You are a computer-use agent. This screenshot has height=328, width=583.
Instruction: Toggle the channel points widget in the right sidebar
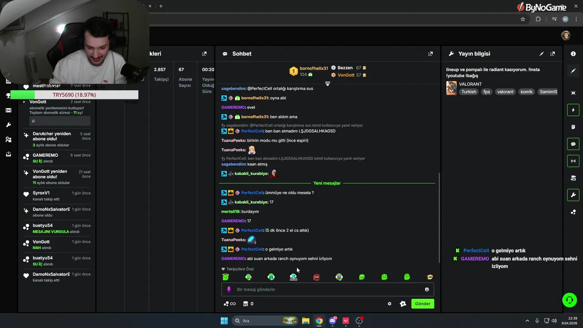click(x=573, y=212)
